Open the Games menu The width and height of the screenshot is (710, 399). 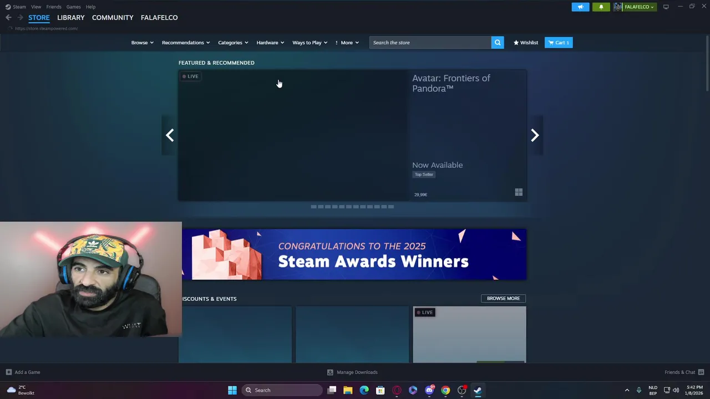[x=73, y=7]
